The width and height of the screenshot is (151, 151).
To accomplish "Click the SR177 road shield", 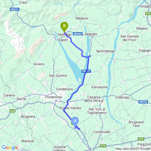I will 86,71.
